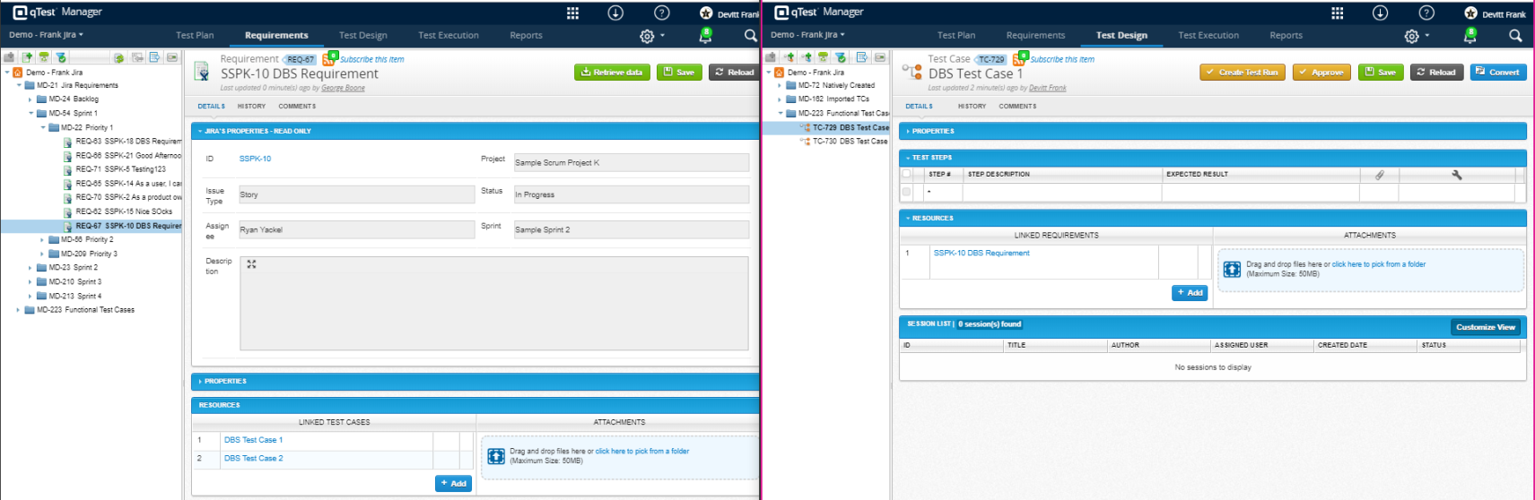The height and width of the screenshot is (500, 1535).
Task: Open Requirements tab in right window
Action: coord(1035,36)
